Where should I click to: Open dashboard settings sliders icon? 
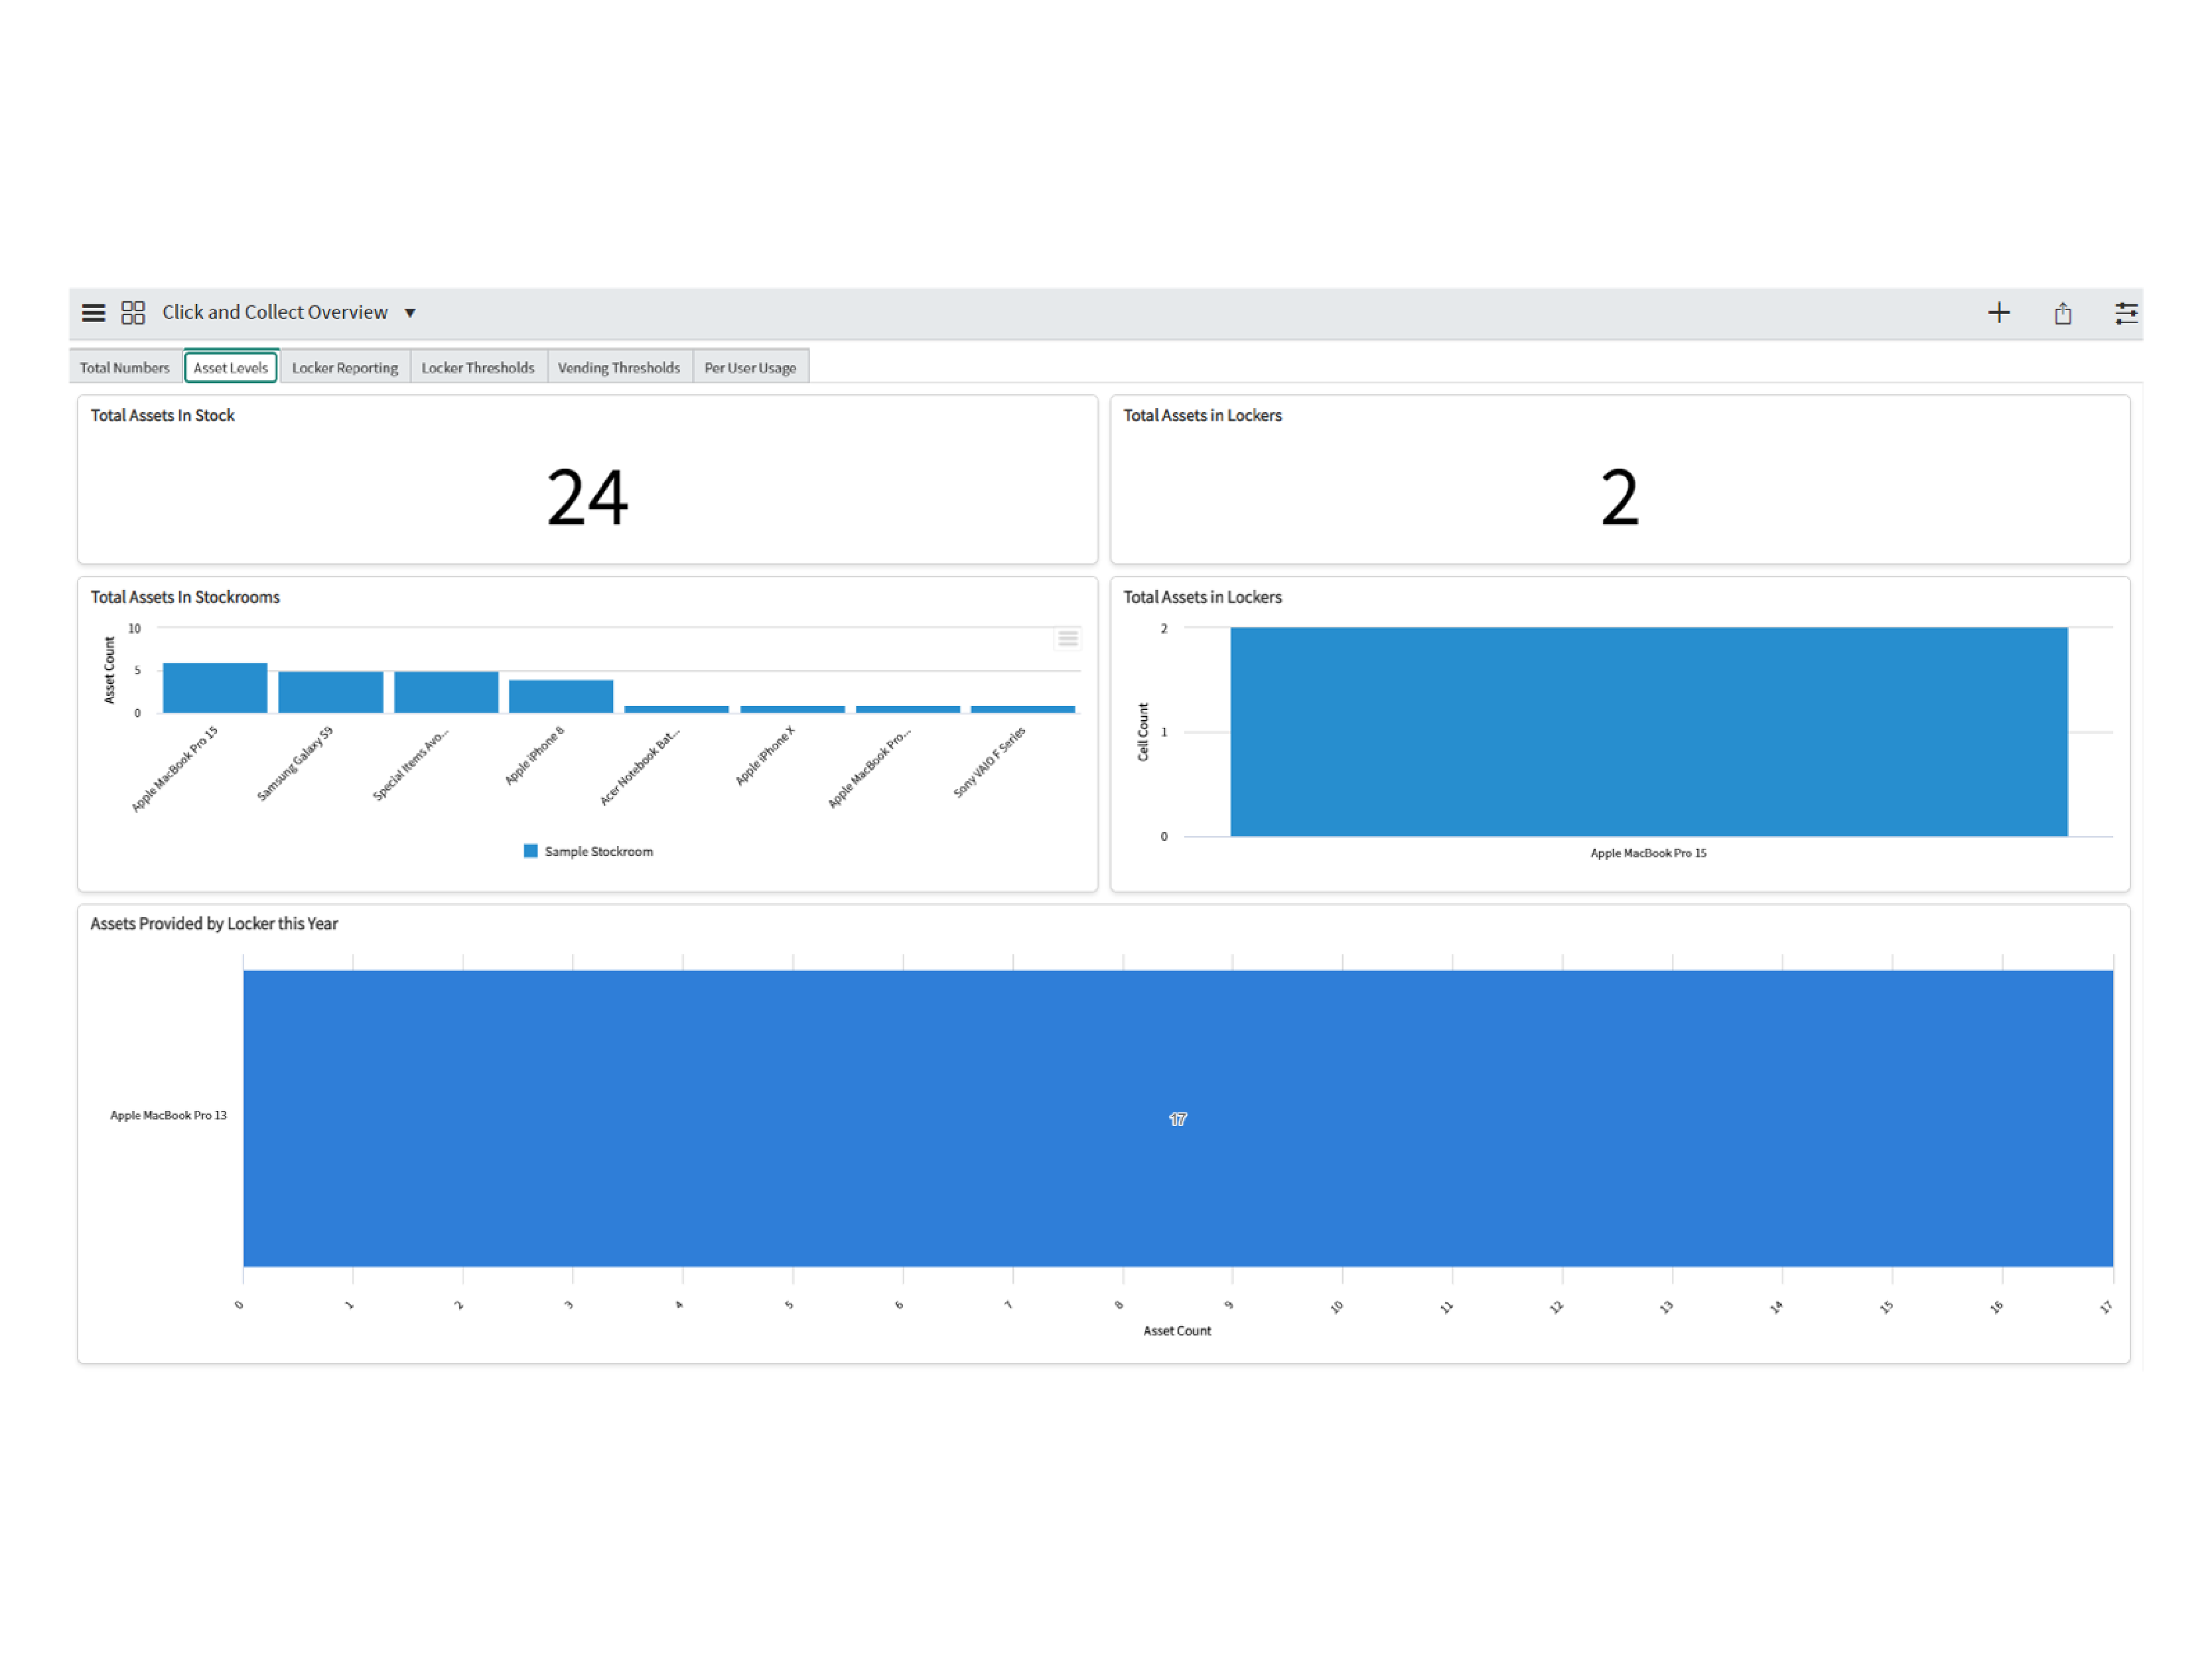[x=2126, y=313]
